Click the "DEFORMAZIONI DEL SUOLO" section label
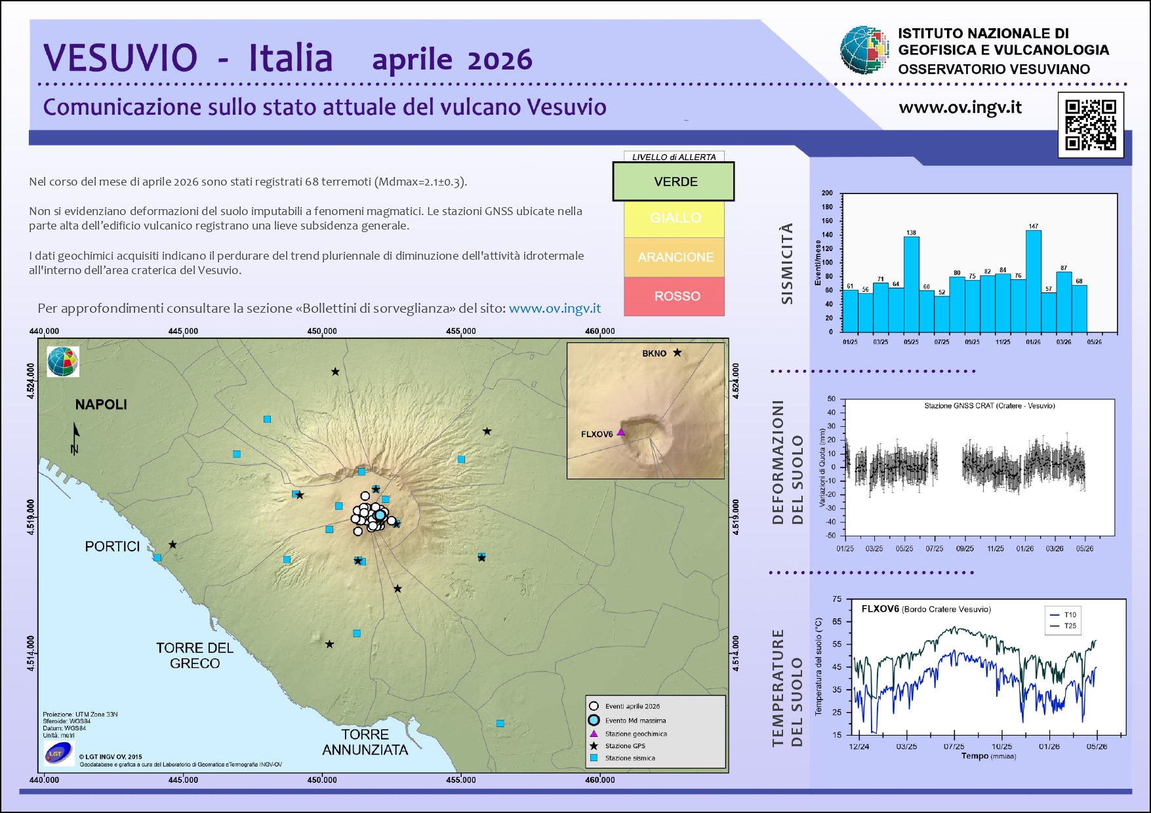Viewport: 1151px width, 813px height. [788, 462]
